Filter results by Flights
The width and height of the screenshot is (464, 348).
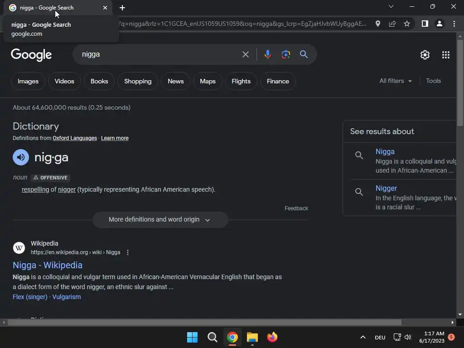click(x=241, y=81)
